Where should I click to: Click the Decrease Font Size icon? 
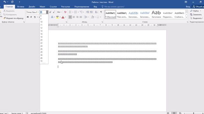click(x=54, y=12)
